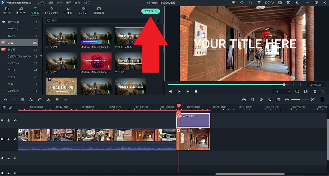Image resolution: width=329 pixels, height=176 pixels.
Task: Open the 編集 menu
Action: tap(51, 3)
